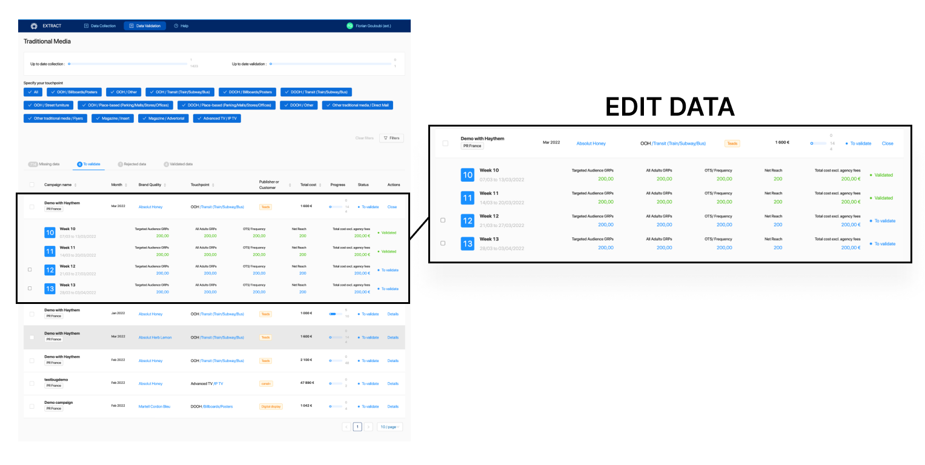Toggle the OOH / Other touchpoint filter
The height and width of the screenshot is (465, 925).
click(x=123, y=91)
